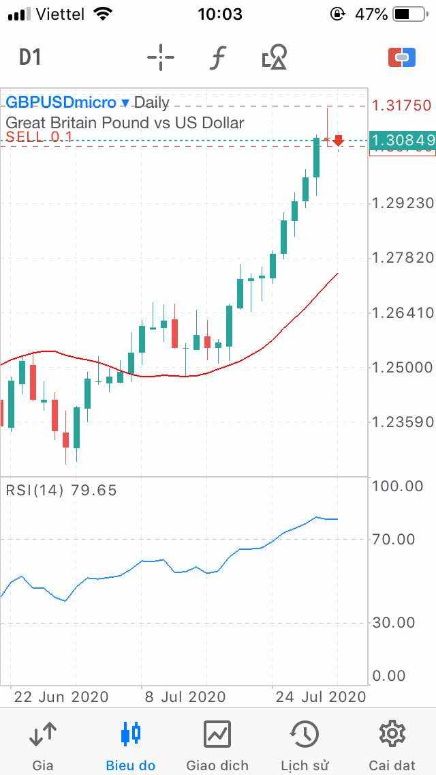Open the D1 timeframe selector

coord(31,57)
